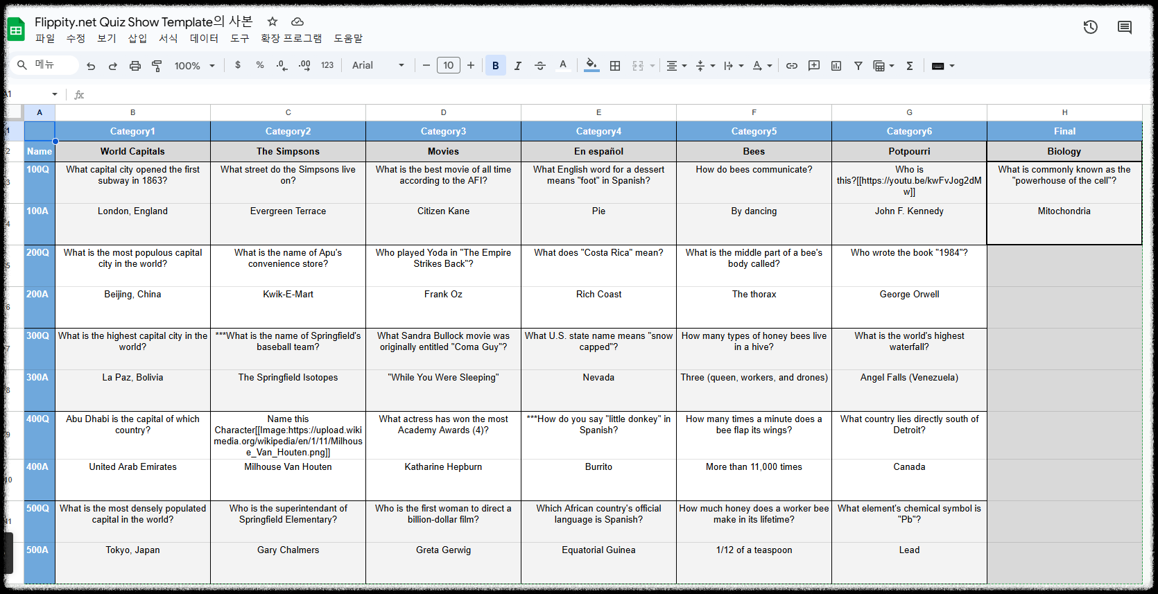Open the text color picker
The image size is (1158, 594).
coord(563,65)
